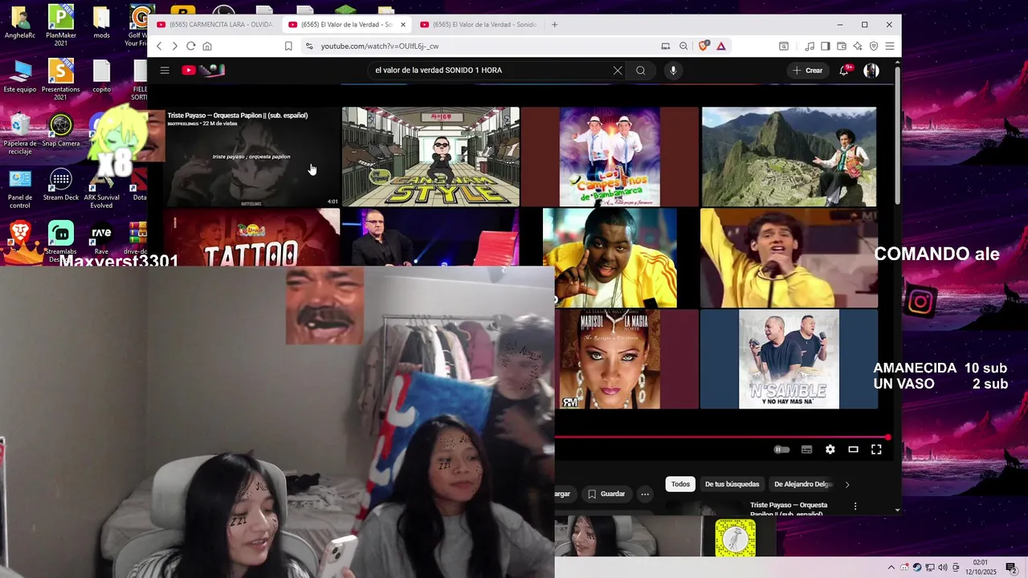Toggle the browser sidebar panel icon
The width and height of the screenshot is (1028, 578).
826,47
